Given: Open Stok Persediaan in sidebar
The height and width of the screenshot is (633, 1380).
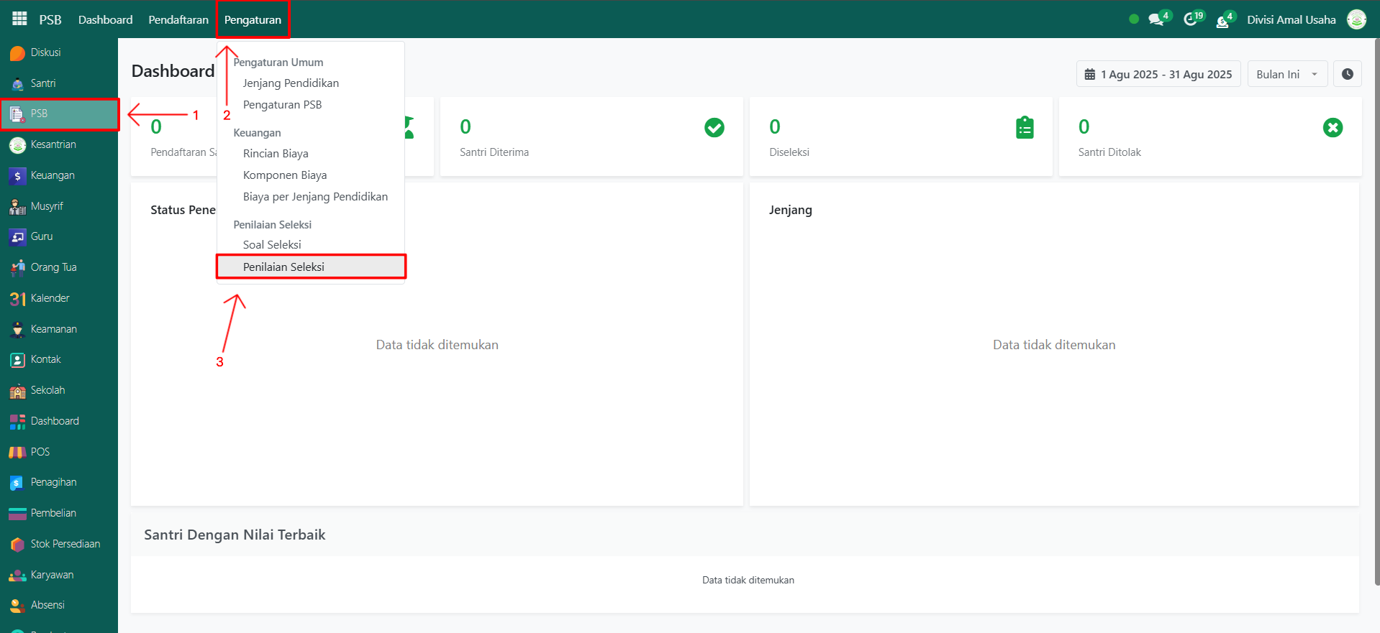Looking at the screenshot, I should pos(65,544).
